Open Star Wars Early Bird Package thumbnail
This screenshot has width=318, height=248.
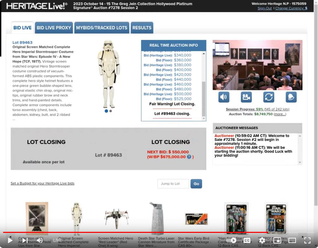[196, 219]
